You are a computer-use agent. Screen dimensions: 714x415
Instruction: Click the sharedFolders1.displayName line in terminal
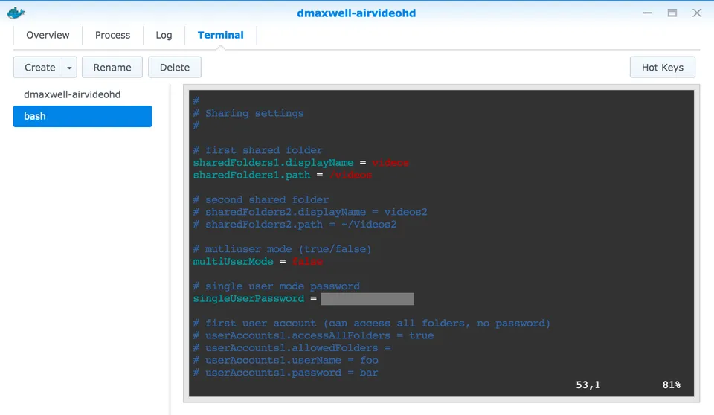click(300, 163)
